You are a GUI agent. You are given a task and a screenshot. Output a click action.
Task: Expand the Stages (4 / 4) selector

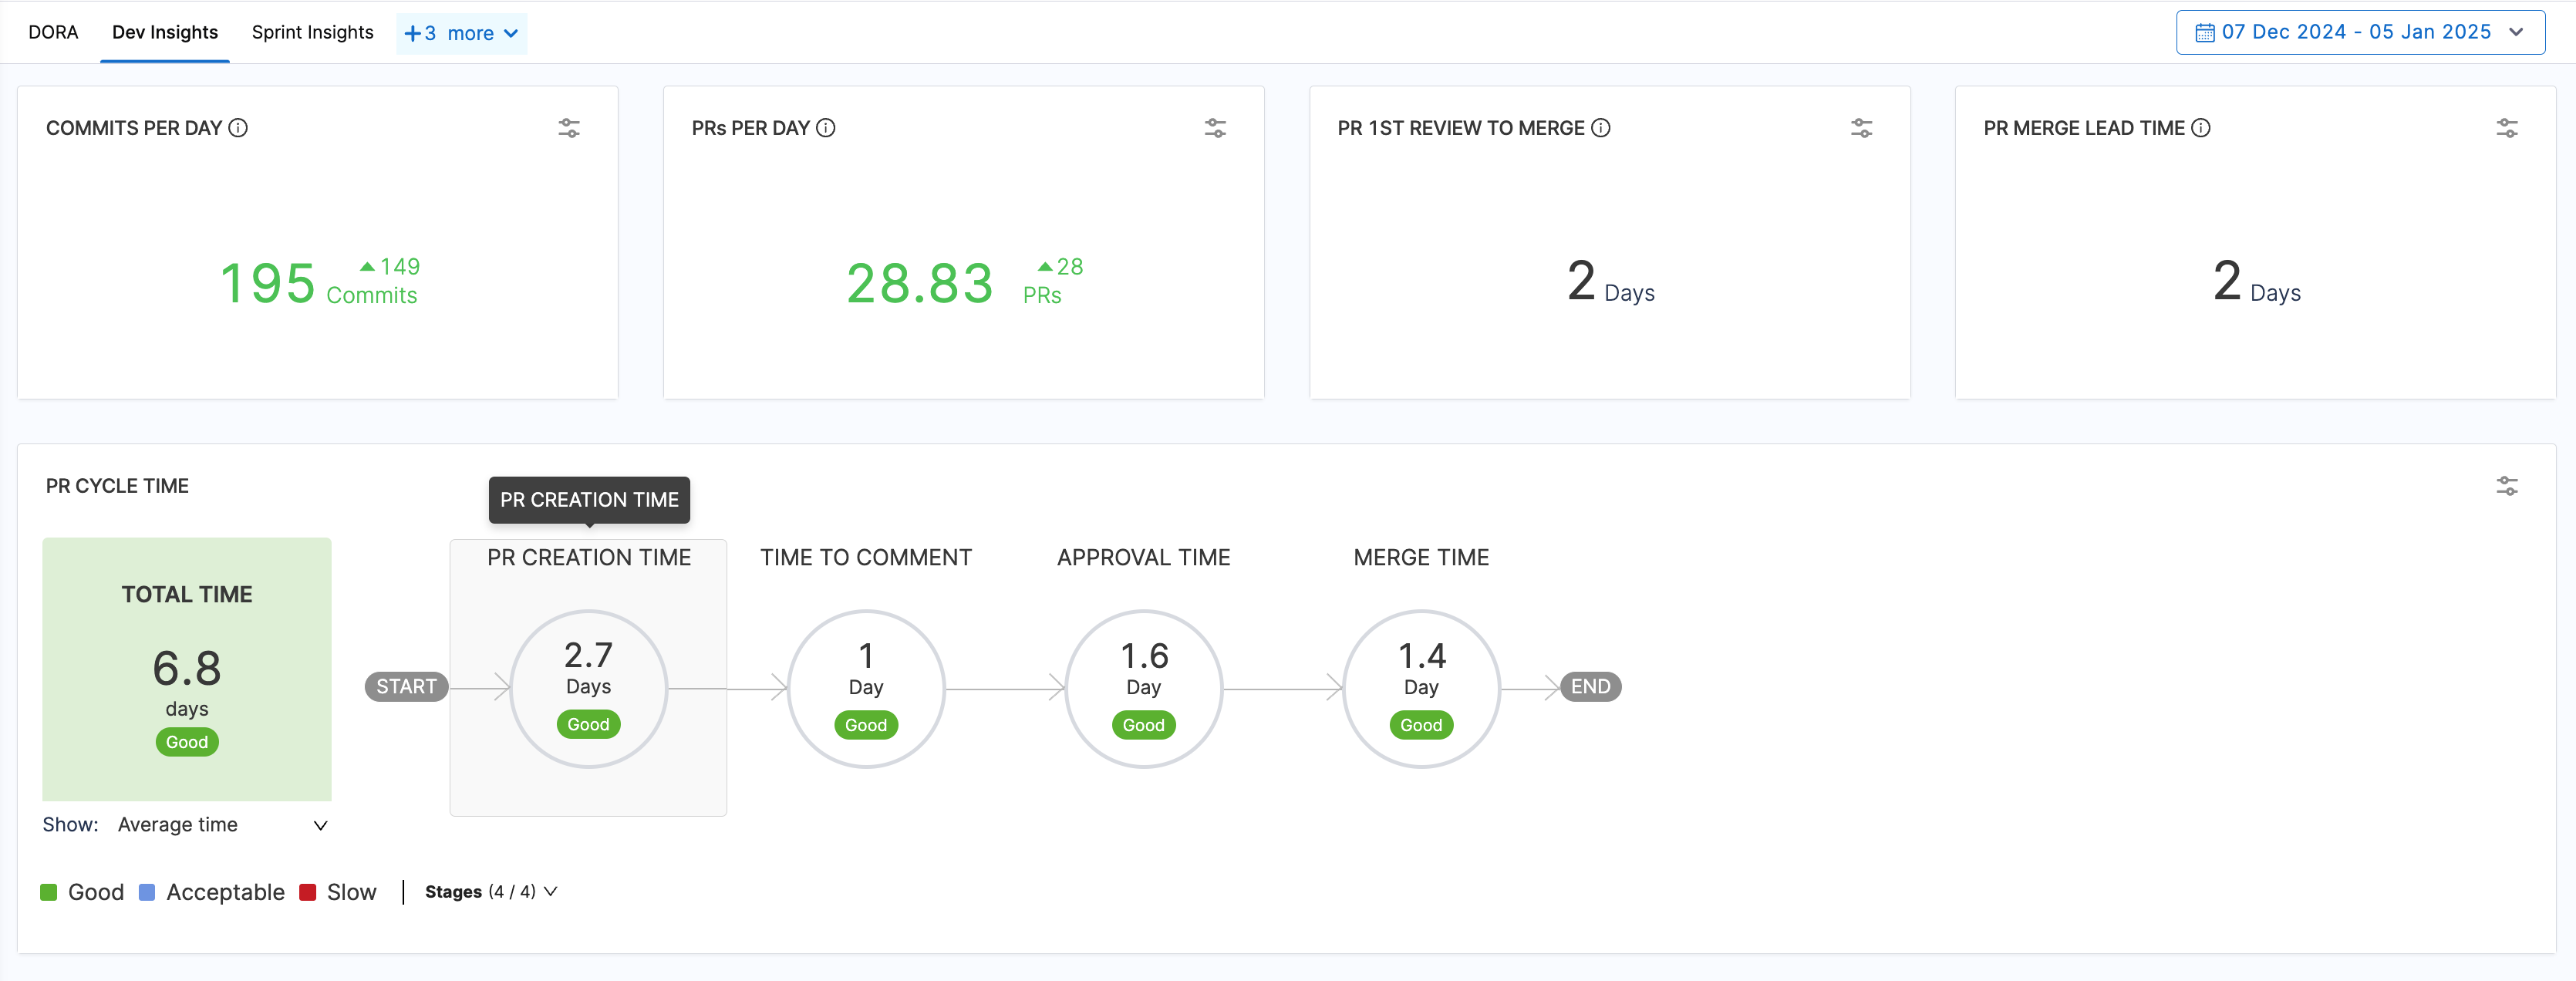coord(490,891)
